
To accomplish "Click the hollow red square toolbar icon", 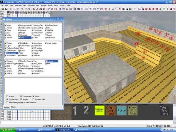I will click(x=56, y=9).
